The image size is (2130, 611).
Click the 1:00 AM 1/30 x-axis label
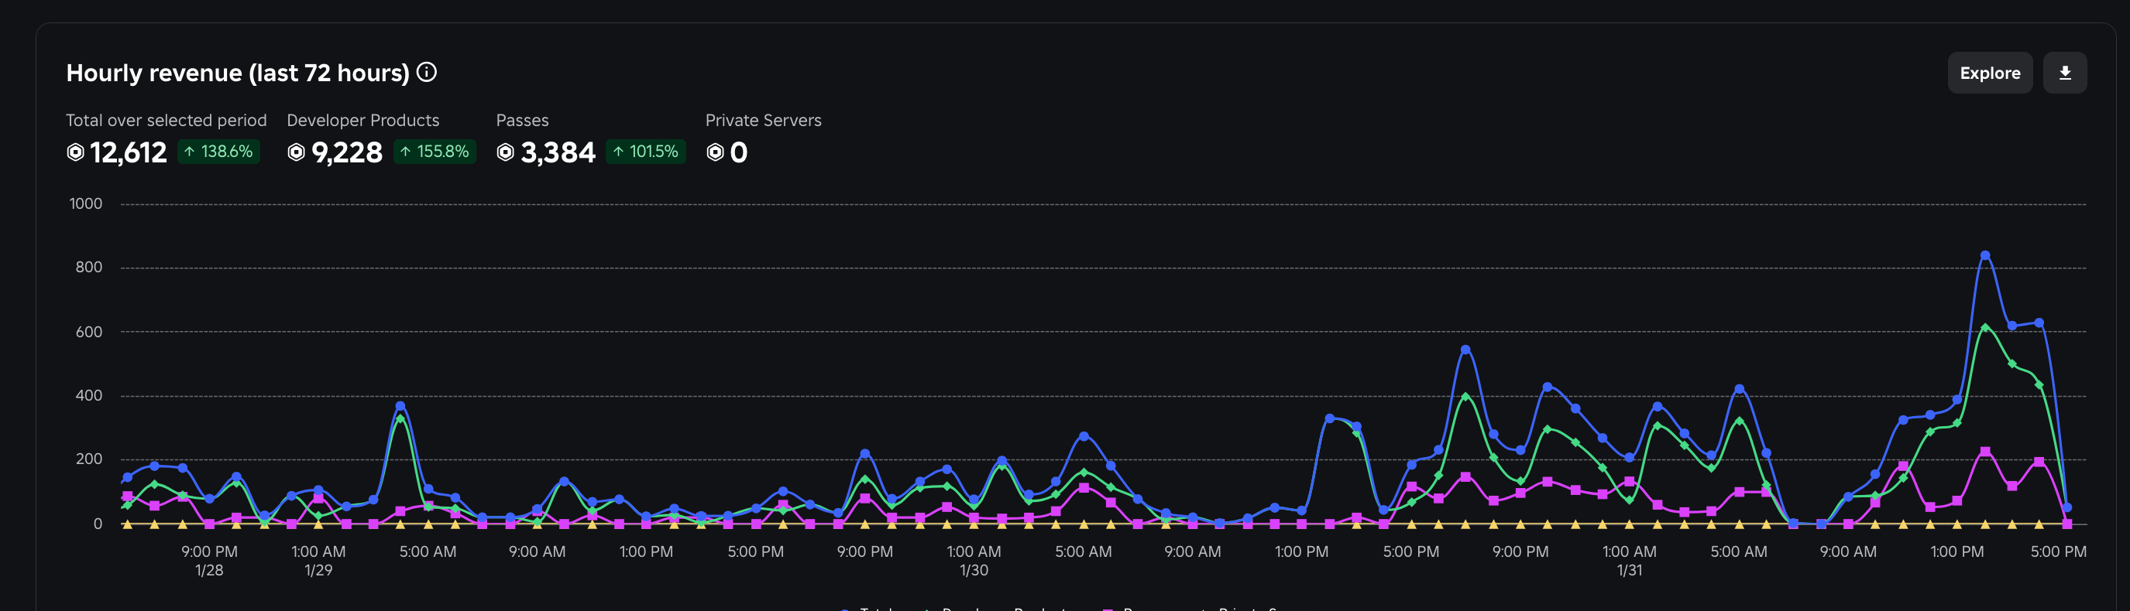pos(974,560)
